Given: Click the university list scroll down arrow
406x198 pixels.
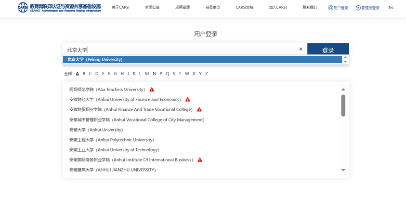Looking at the screenshot, I should point(343,170).
